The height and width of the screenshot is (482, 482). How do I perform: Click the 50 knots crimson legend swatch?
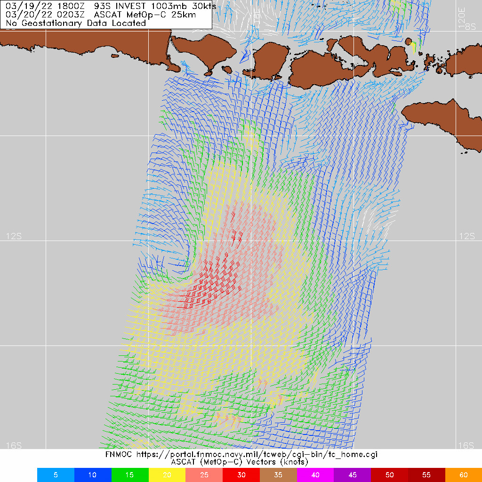tap(390, 475)
